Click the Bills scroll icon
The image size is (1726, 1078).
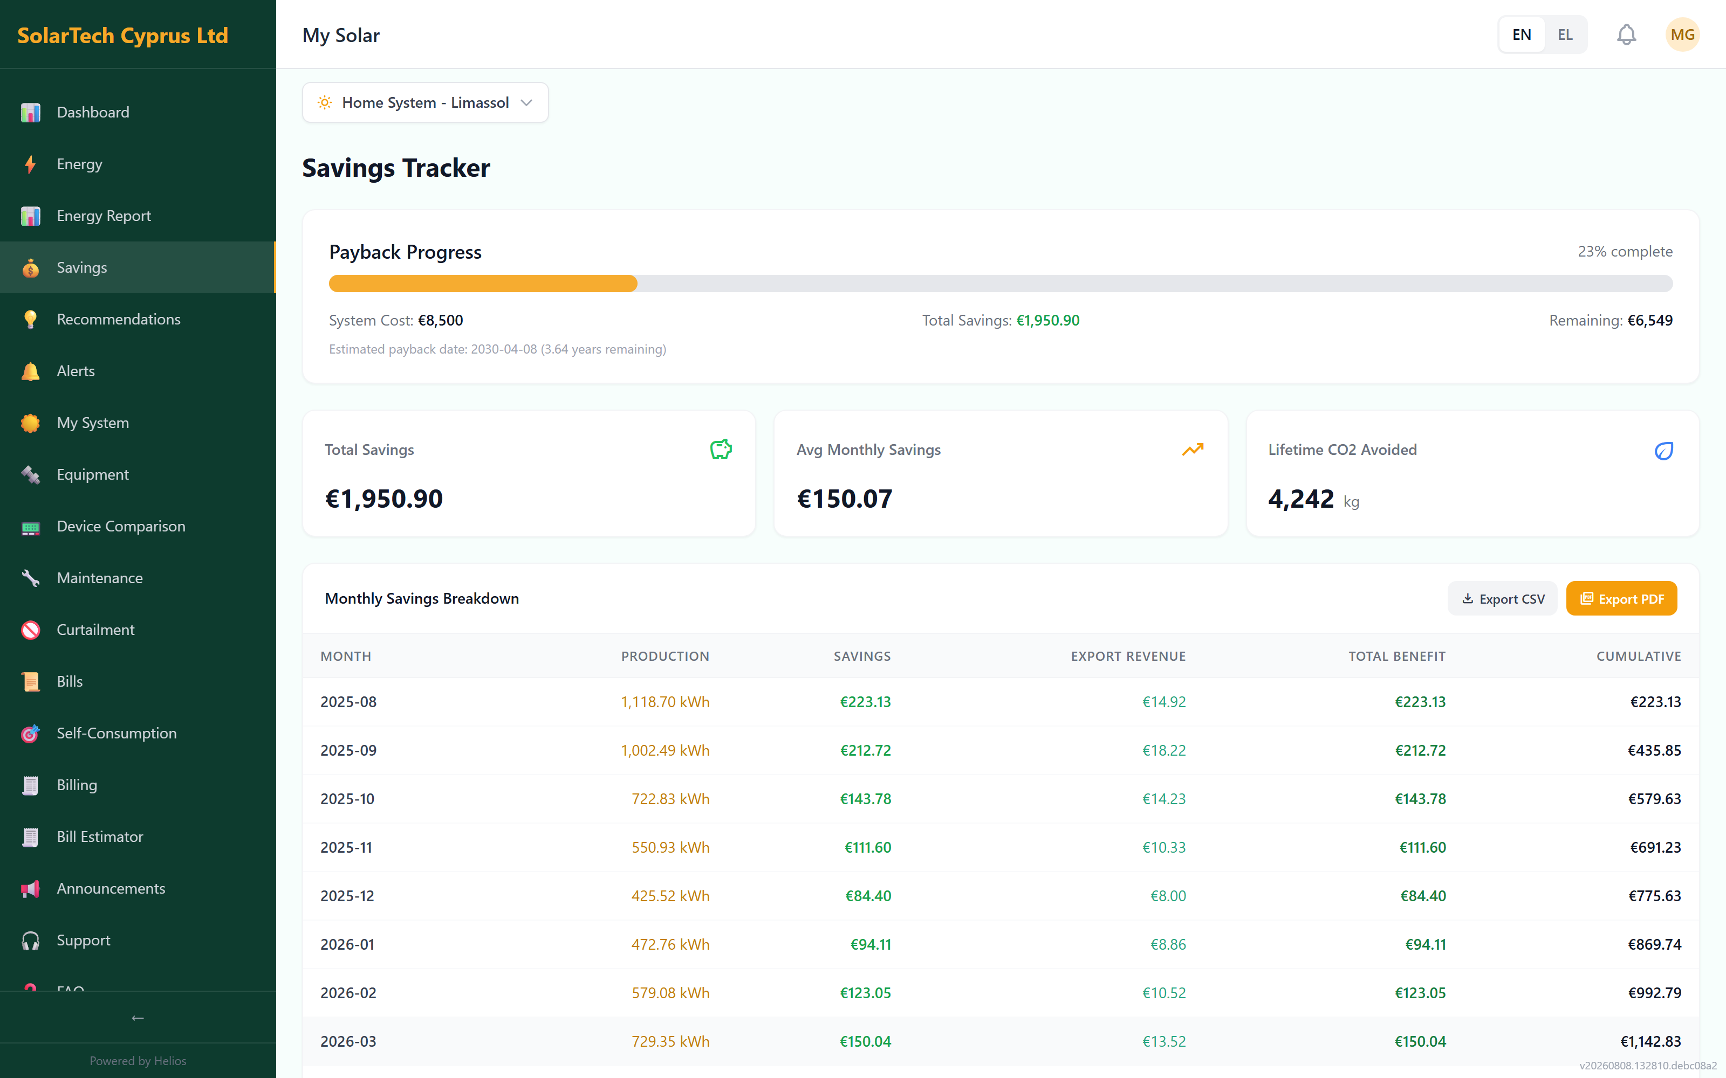pos(30,682)
